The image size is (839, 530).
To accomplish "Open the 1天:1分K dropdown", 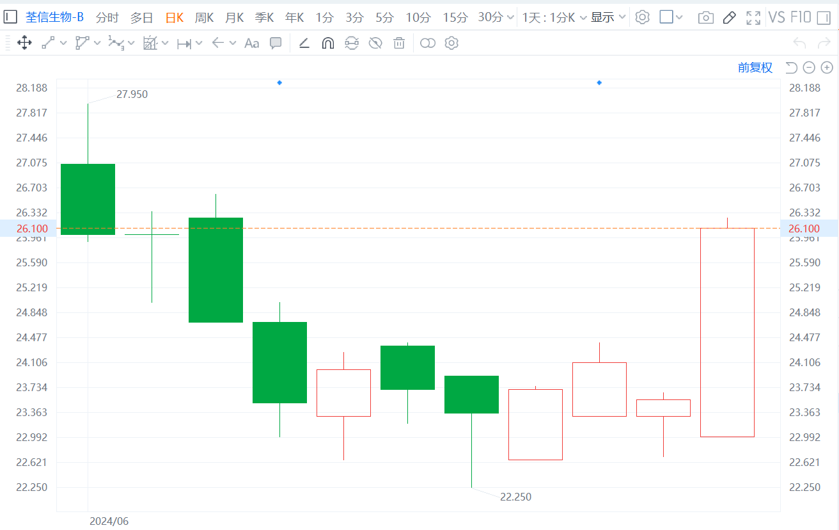I will 554,18.
